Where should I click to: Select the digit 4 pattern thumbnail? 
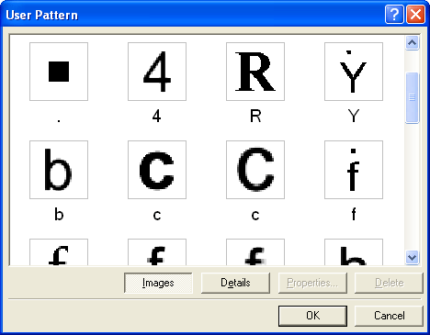coord(157,72)
